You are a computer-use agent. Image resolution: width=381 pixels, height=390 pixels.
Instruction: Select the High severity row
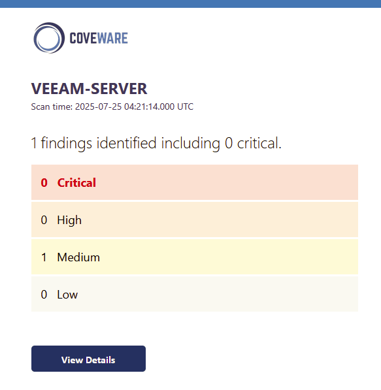click(x=195, y=219)
